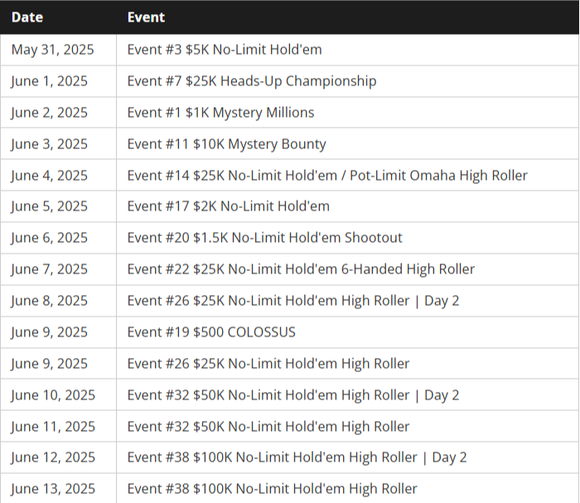Select Event #14 Pot-Limit Omaha High Roller
Image resolution: width=580 pixels, height=503 pixels.
[x=326, y=176]
